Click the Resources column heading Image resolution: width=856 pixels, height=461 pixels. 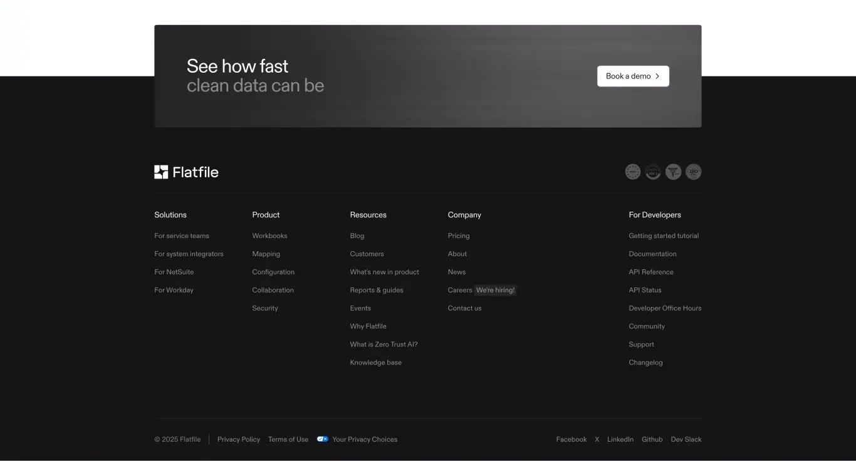(x=368, y=215)
